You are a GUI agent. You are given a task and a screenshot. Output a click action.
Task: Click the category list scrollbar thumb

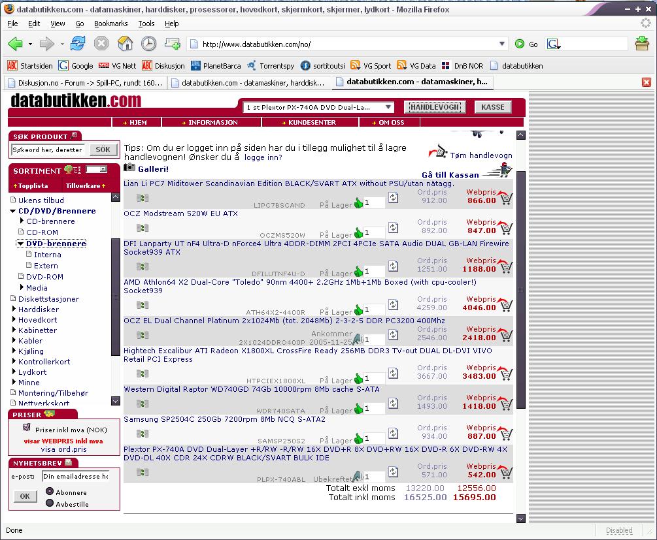(116, 297)
